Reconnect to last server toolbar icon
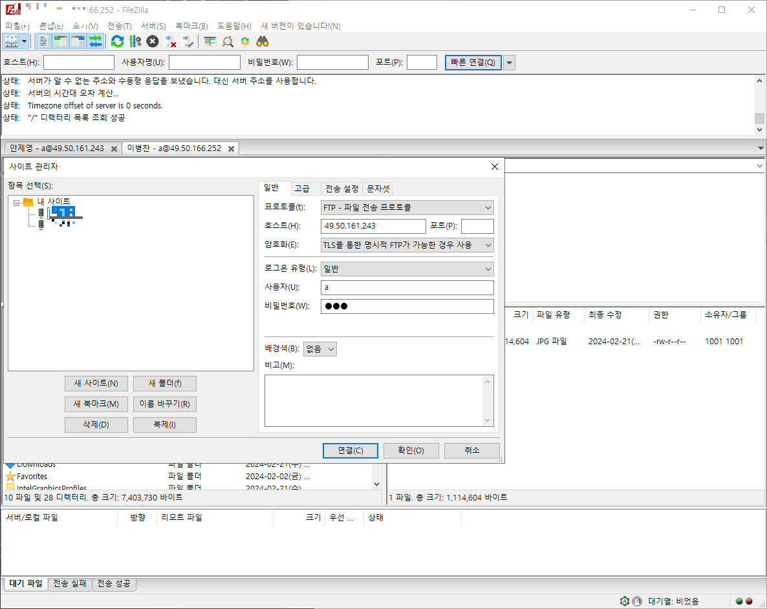 point(188,41)
